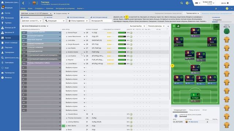Open the Match tactics (Тактика матча) dropdown

pyautogui.click(x=192, y=13)
